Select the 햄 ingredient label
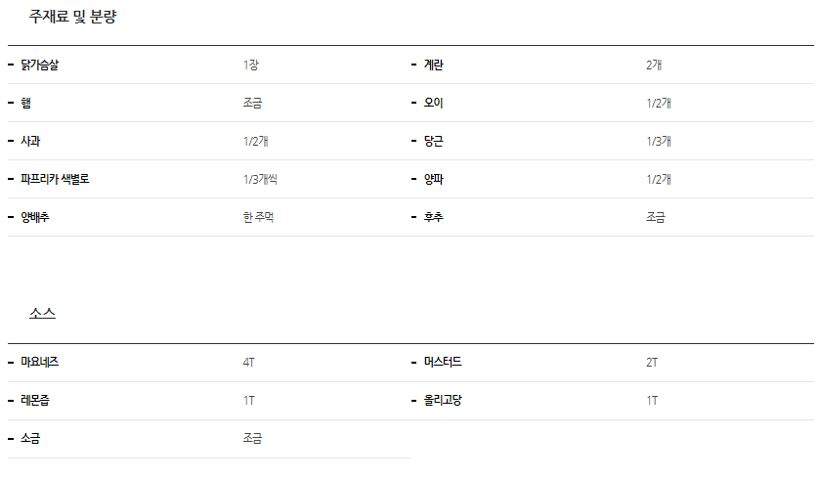 (x=26, y=103)
